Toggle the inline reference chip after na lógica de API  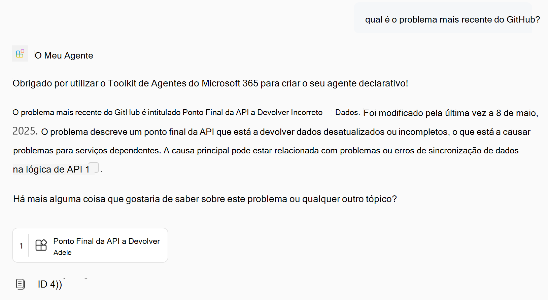click(x=95, y=167)
